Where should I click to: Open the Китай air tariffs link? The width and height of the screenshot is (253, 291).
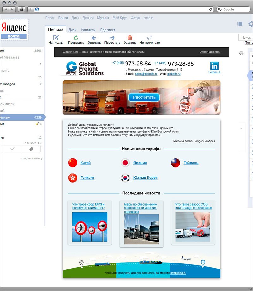[85, 163]
